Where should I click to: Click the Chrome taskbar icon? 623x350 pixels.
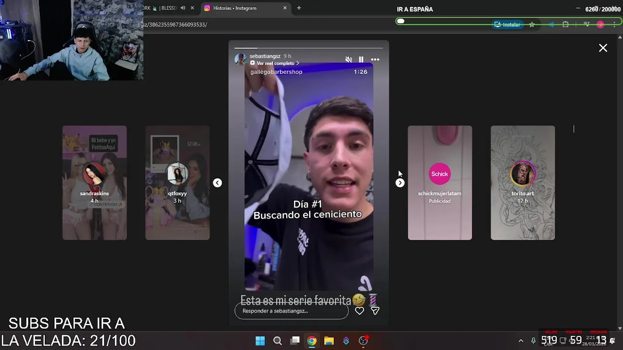(x=312, y=341)
